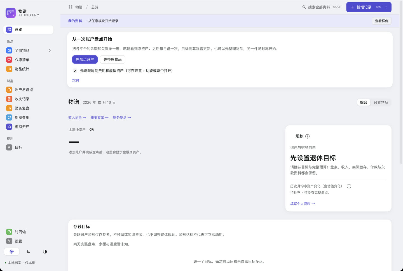The height and width of the screenshot is (271, 403).
Task: Open 全部物品 cube icon
Action: point(9,50)
